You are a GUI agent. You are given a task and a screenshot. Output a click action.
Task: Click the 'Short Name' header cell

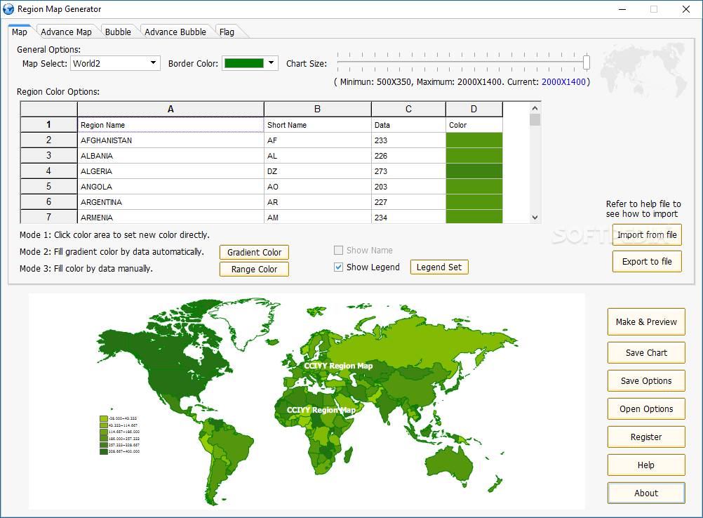[x=317, y=125]
